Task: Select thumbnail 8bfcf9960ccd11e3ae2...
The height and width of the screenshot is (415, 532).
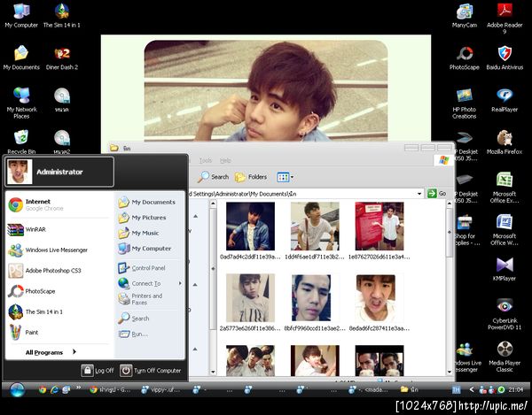Action: point(315,303)
